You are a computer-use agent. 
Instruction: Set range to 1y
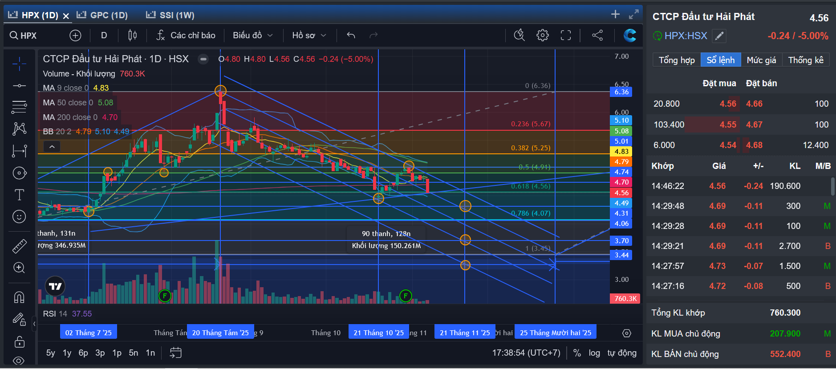tap(67, 353)
